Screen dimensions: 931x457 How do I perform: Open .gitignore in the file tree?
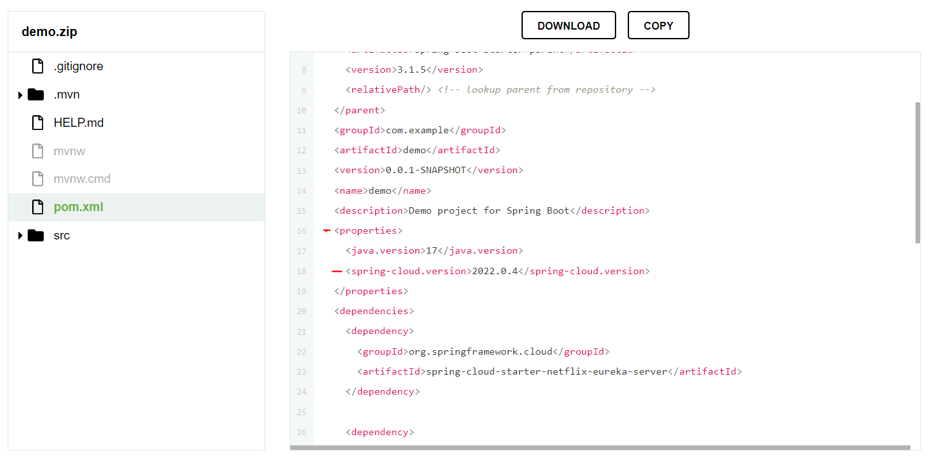79,66
